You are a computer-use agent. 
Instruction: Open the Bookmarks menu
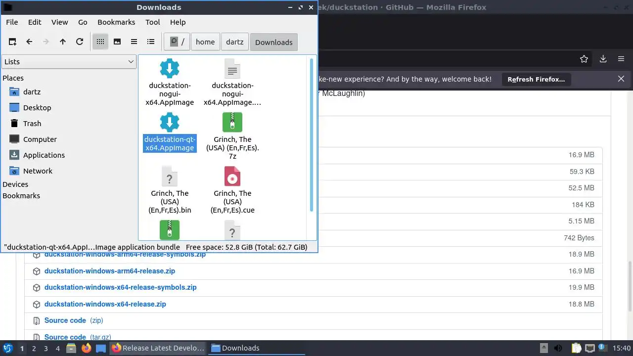point(116,22)
